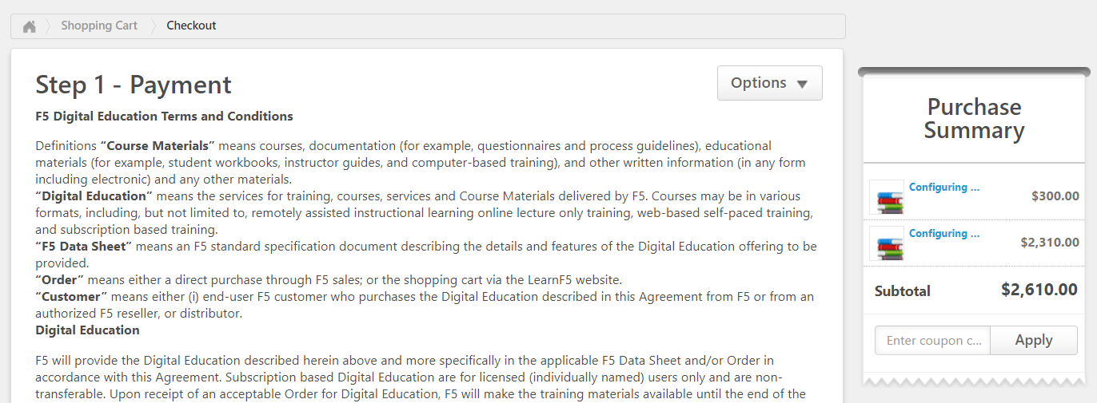The height and width of the screenshot is (403, 1097).
Task: Click the $300.00 item price
Action: point(1055,196)
